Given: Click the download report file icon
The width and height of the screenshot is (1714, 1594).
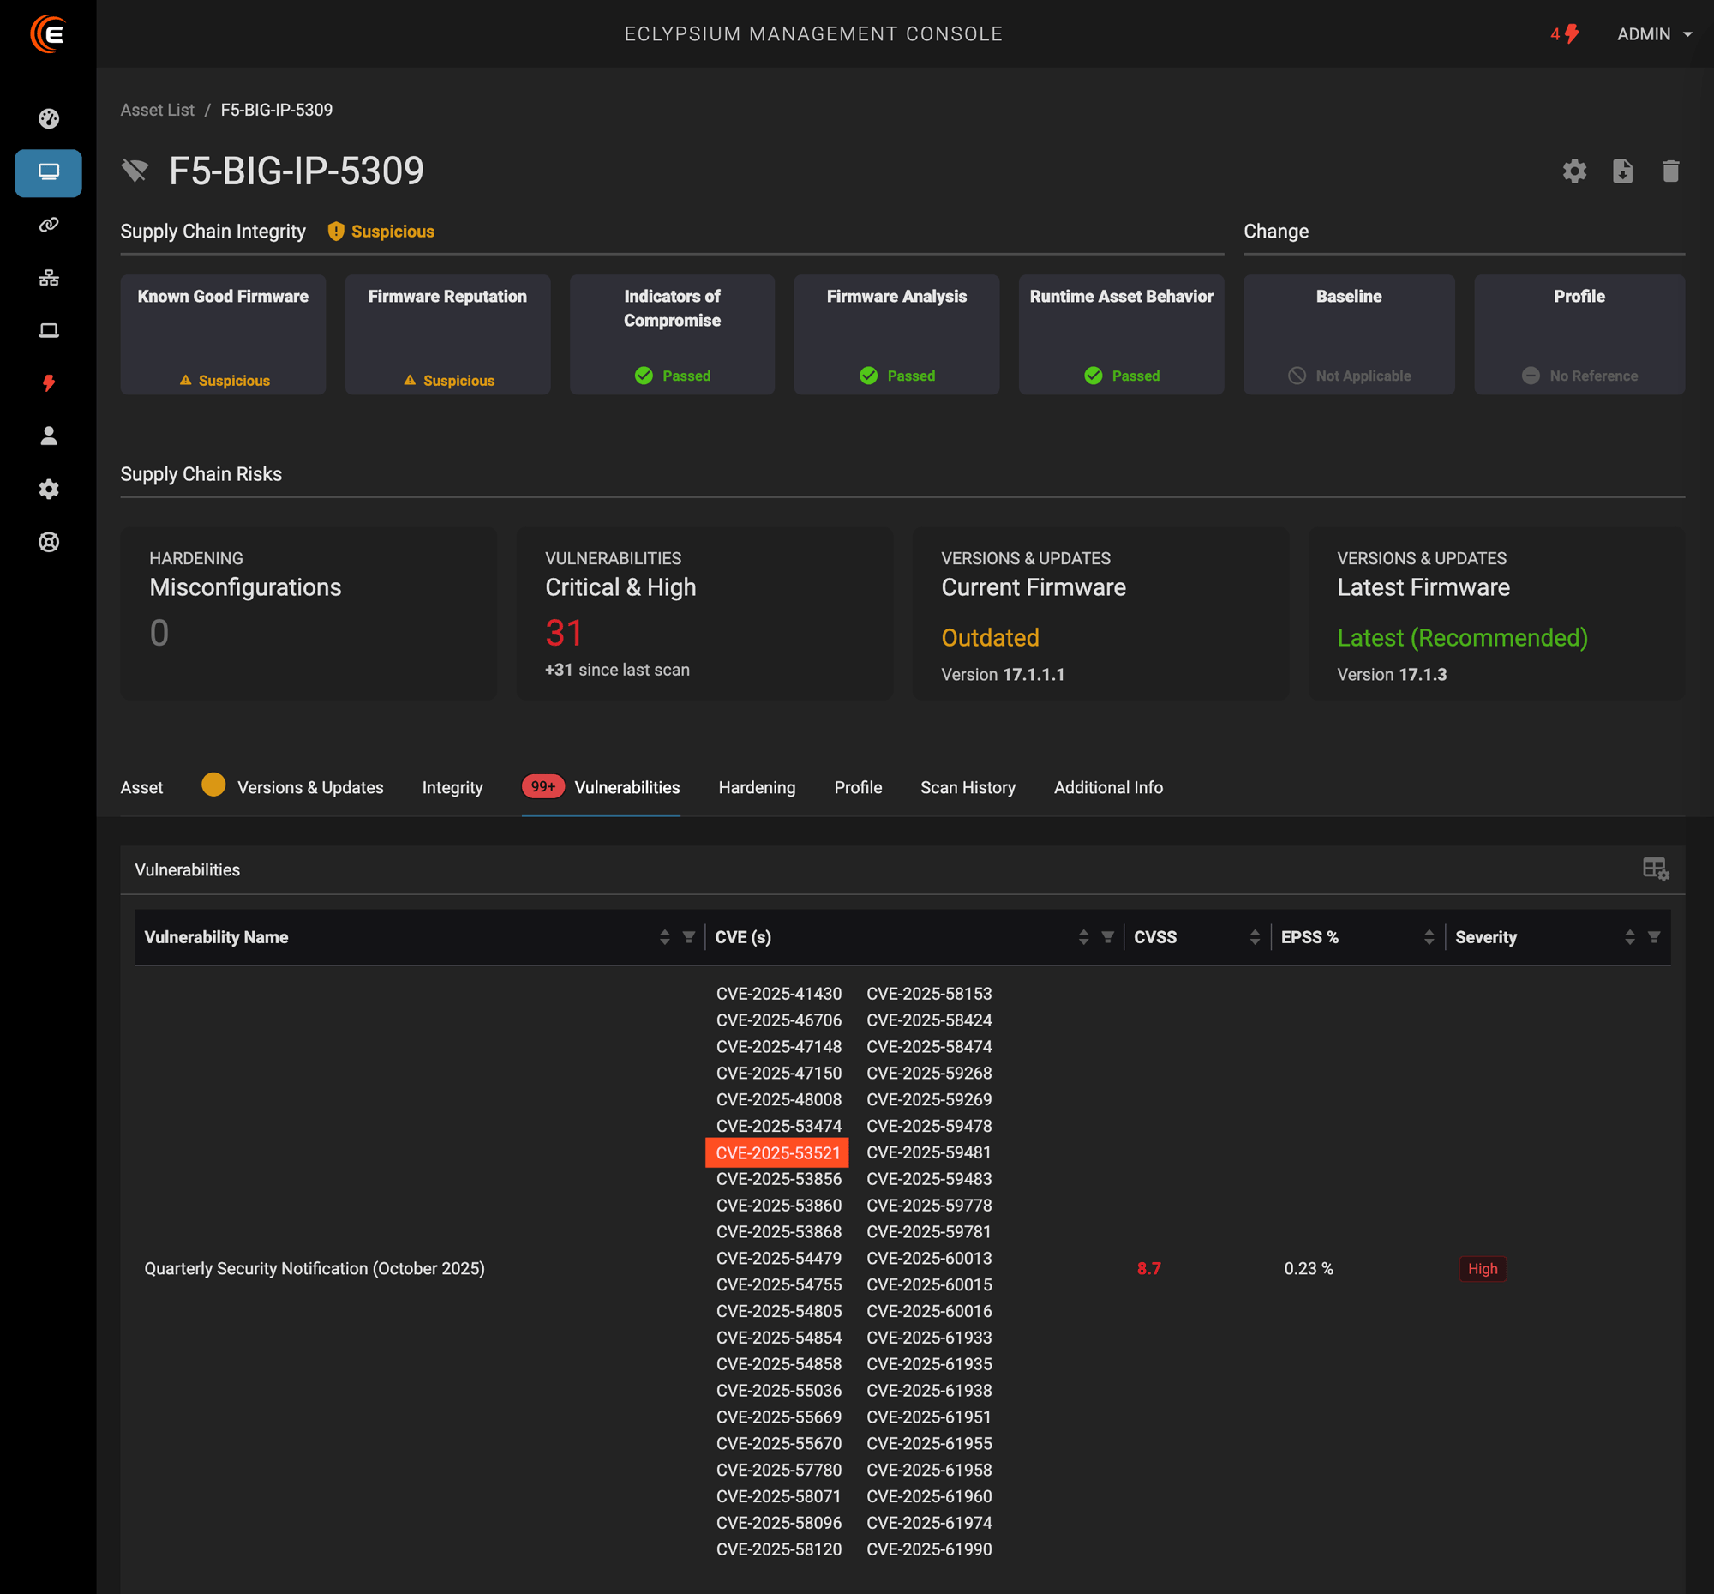Looking at the screenshot, I should (1621, 171).
